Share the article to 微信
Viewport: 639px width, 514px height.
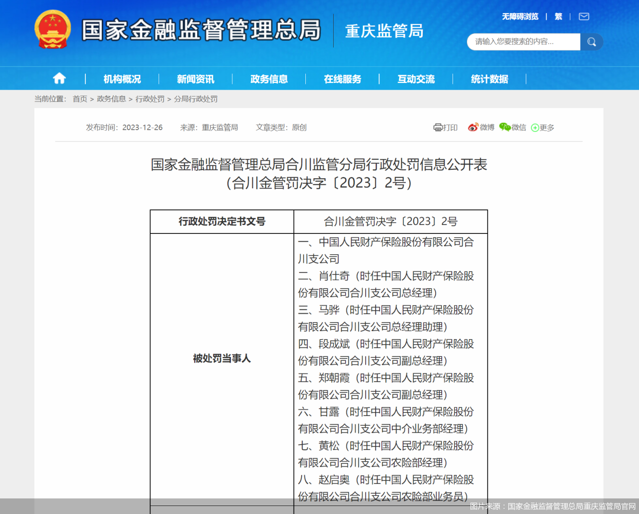[513, 127]
